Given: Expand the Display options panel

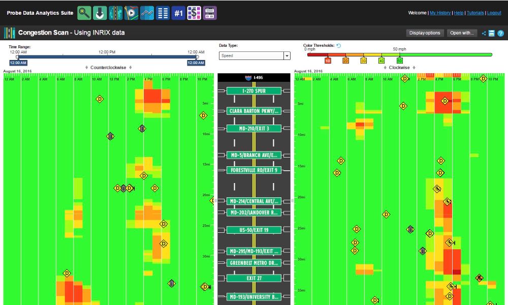Looking at the screenshot, I should (x=425, y=33).
